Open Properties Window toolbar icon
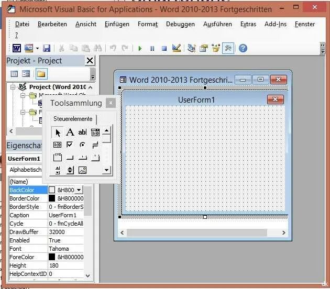The width and height of the screenshot is (330, 289). [204, 48]
